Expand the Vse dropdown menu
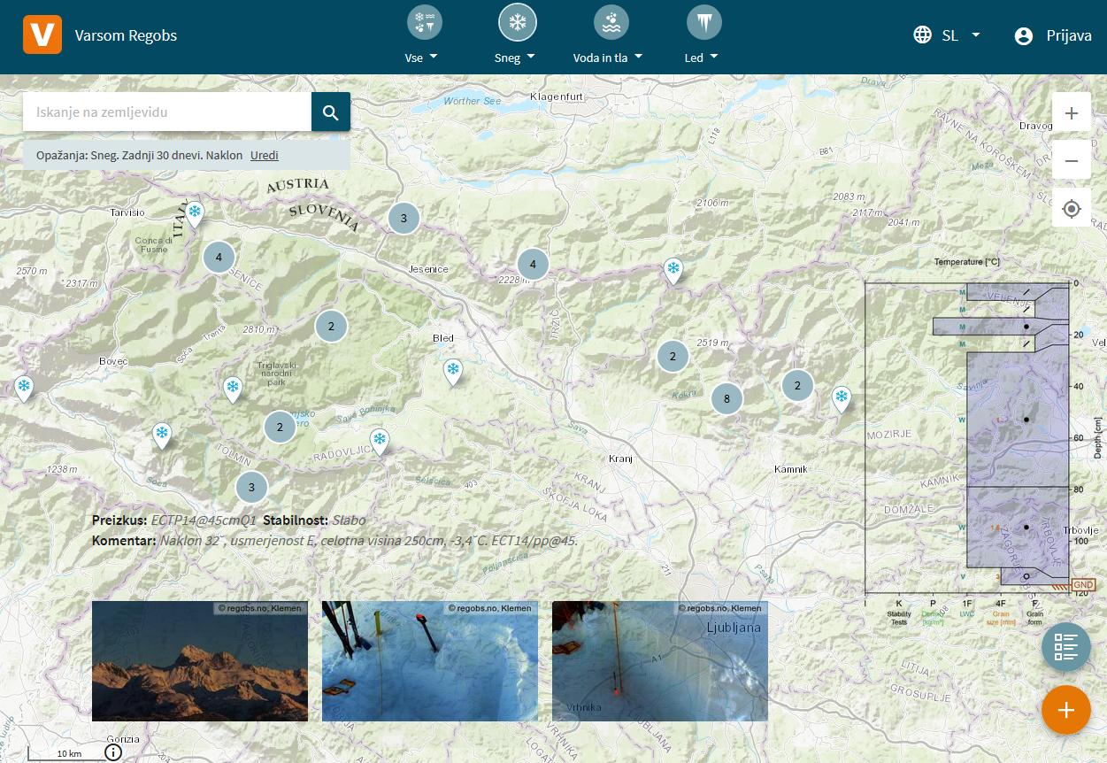1107x763 pixels. click(421, 58)
